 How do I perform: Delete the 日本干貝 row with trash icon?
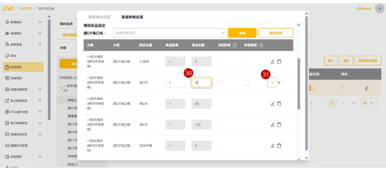click(x=279, y=146)
